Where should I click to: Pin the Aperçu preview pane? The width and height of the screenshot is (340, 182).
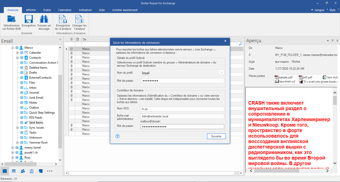coord(332,40)
